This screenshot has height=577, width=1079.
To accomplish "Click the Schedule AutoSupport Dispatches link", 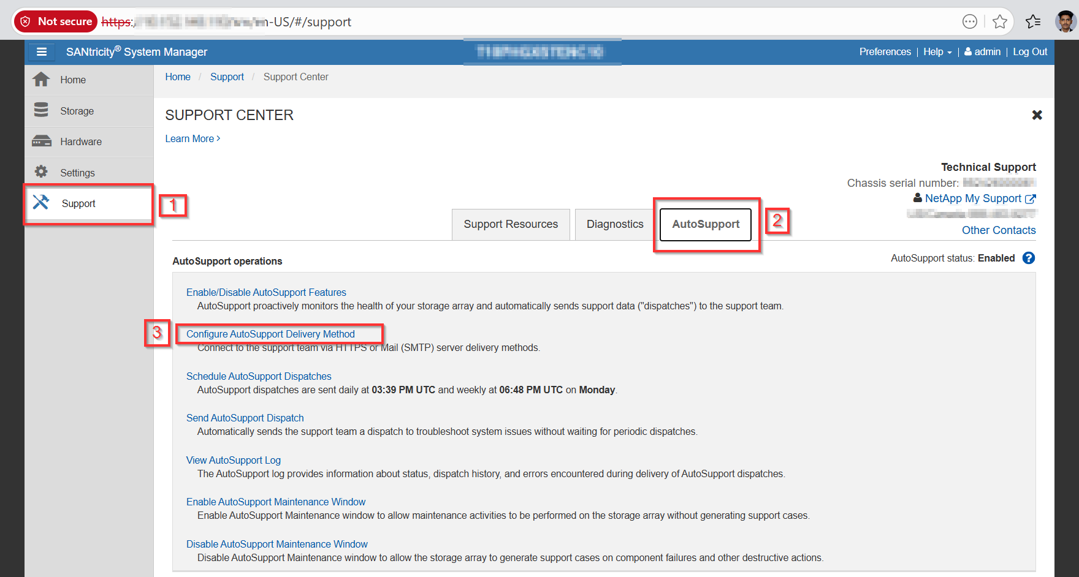I will click(x=259, y=377).
